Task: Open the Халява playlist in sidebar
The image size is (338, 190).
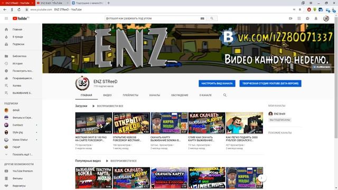Action: tap(16, 85)
